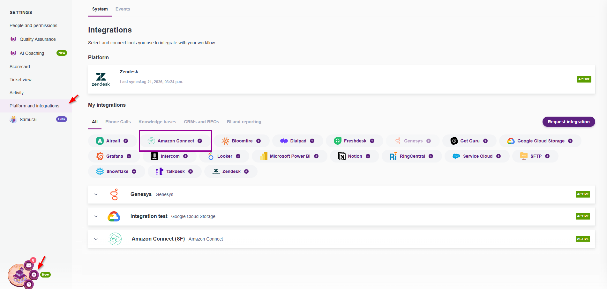
Task: Click the plus icon on the Aircall chip
Action: point(126,141)
